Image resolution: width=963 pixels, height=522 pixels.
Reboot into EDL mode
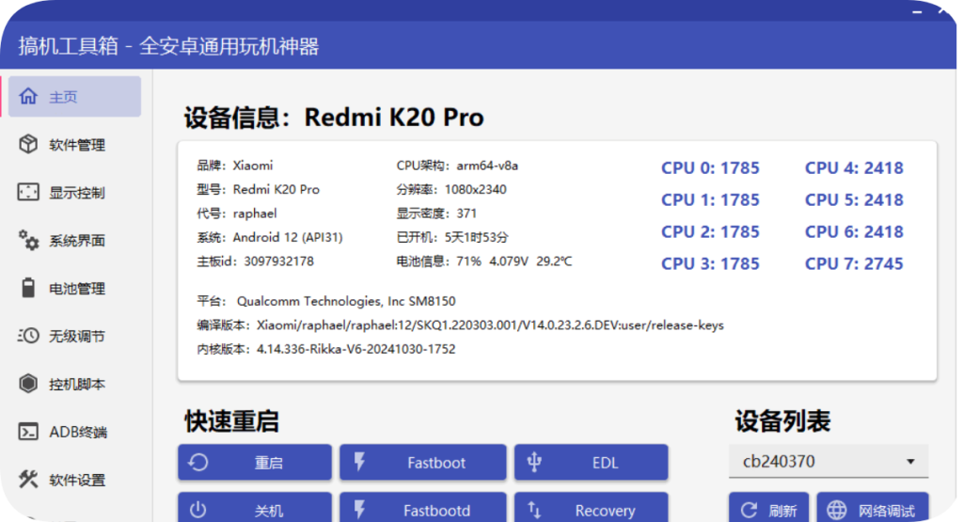pos(591,463)
